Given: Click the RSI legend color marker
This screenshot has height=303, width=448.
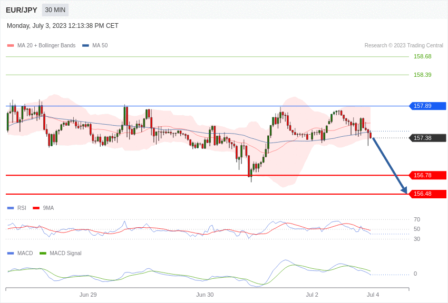Looking at the screenshot, I should pos(11,208).
